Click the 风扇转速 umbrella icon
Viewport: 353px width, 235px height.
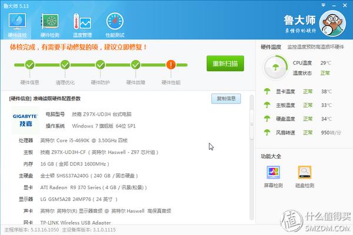267,133
